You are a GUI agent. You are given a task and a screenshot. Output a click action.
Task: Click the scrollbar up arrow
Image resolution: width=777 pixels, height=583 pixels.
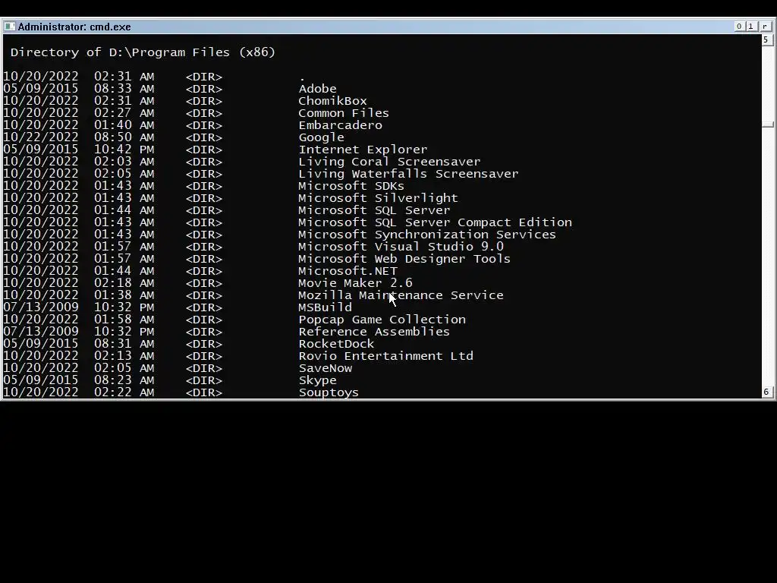(x=766, y=39)
